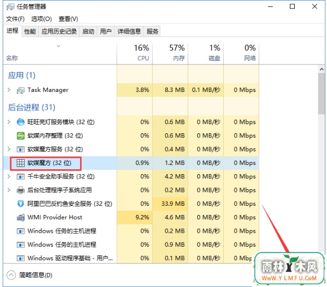Click the 阿里巴巴反钓鱼安全服务 shield icon
The image size is (327, 287).
(x=20, y=204)
